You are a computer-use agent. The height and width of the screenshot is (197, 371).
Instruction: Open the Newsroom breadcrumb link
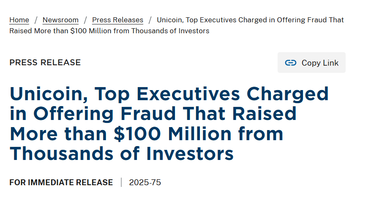(x=60, y=20)
